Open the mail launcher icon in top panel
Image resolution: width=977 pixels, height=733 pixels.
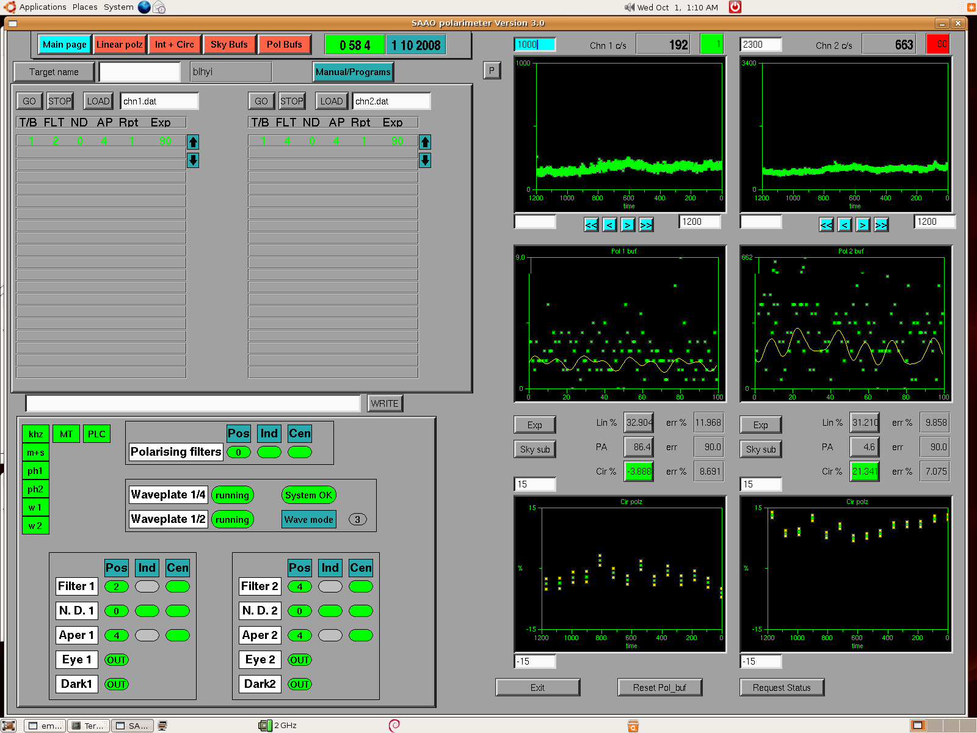pos(159,7)
